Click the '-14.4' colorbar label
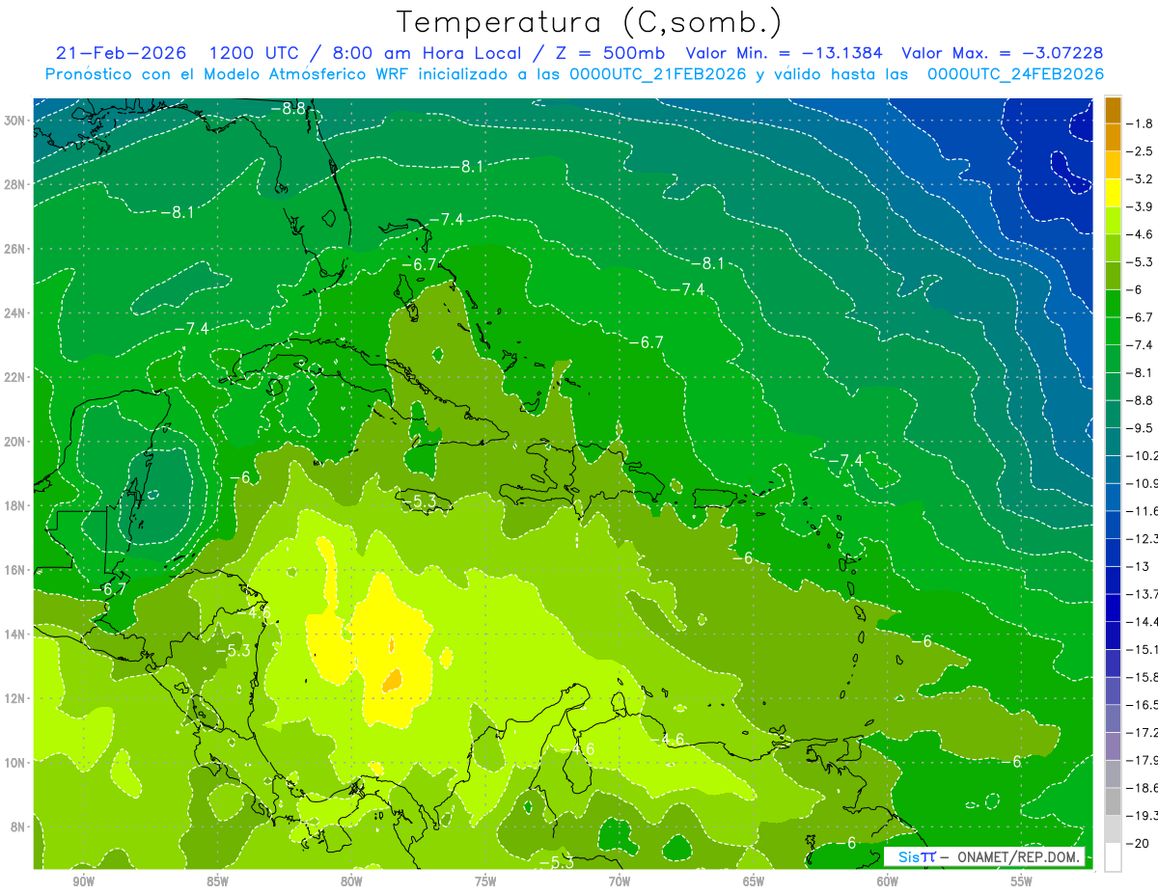This screenshot has height=894, width=1158. [x=1141, y=622]
